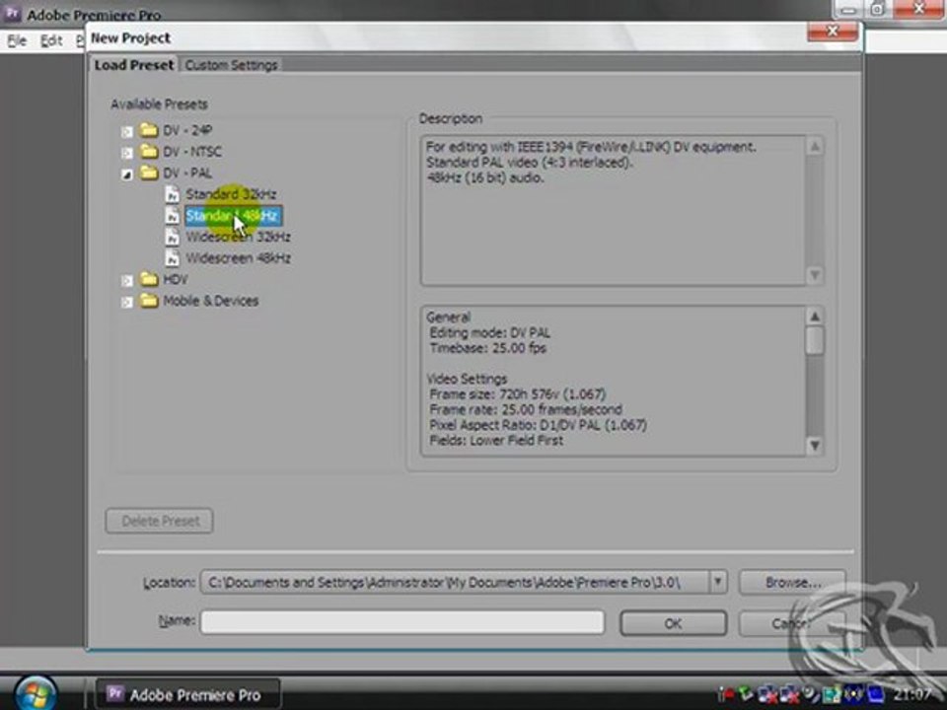Image resolution: width=947 pixels, height=710 pixels.
Task: Click the DV - NTSC folder icon
Action: tap(149, 151)
